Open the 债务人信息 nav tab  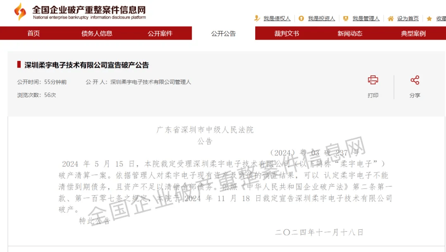pos(97,33)
